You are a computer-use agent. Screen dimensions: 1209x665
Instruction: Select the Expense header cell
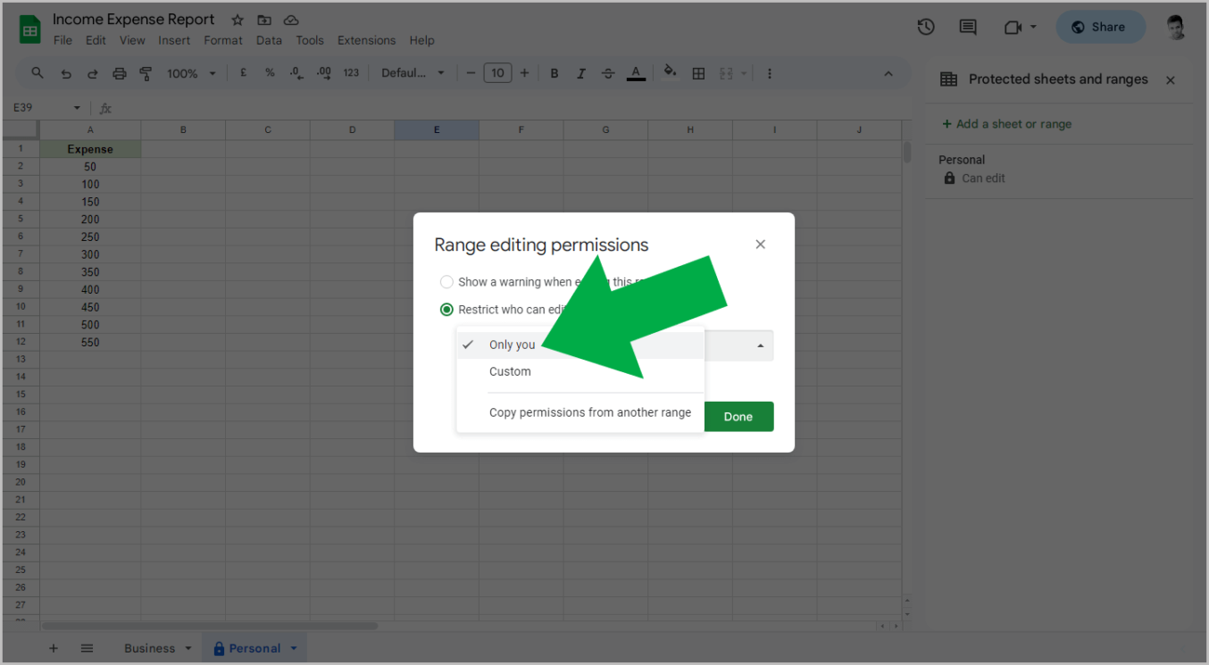click(90, 149)
